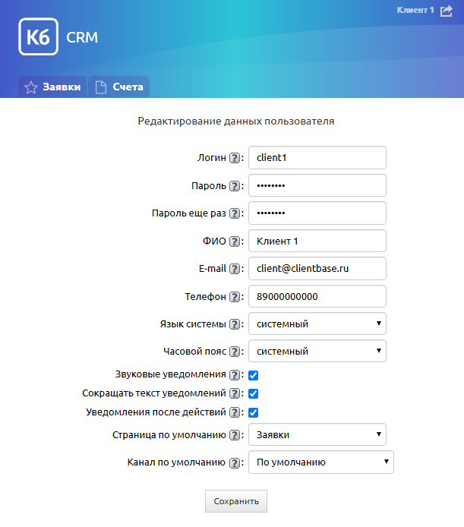Disable the Уведомления после действий checkbox
This screenshot has width=464, height=527.
pyautogui.click(x=253, y=412)
